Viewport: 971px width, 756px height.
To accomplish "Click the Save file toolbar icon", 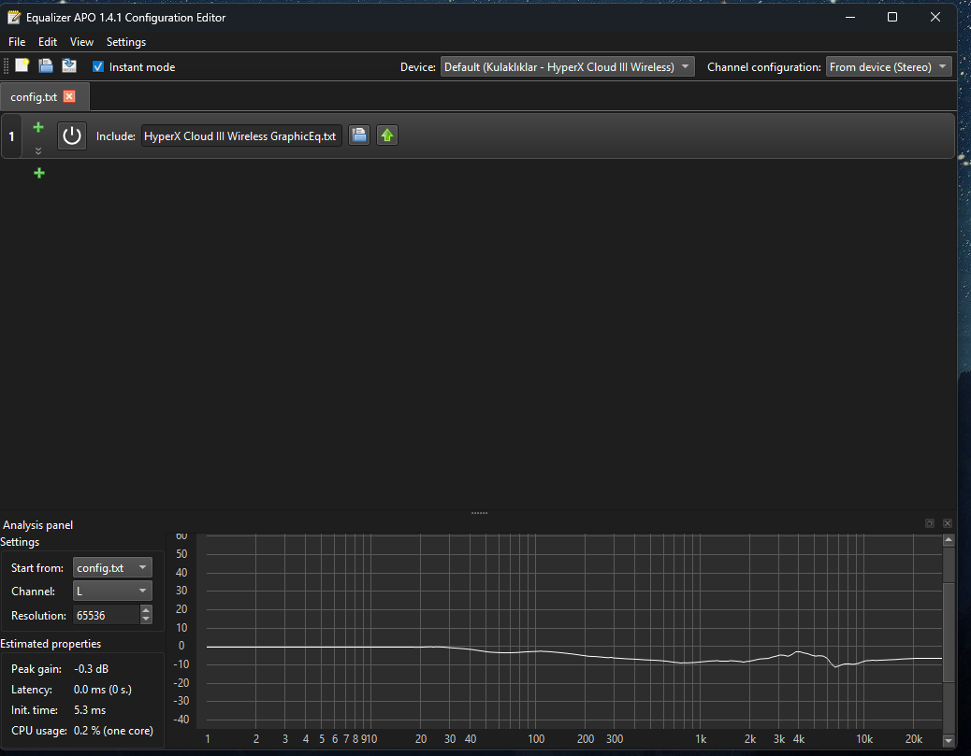I will tap(46, 66).
